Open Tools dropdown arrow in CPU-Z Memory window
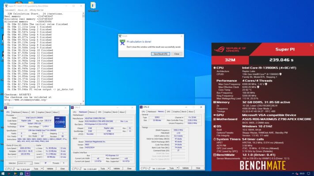Image resolution: width=314 pixels, height=176 pixels. pos(178,168)
